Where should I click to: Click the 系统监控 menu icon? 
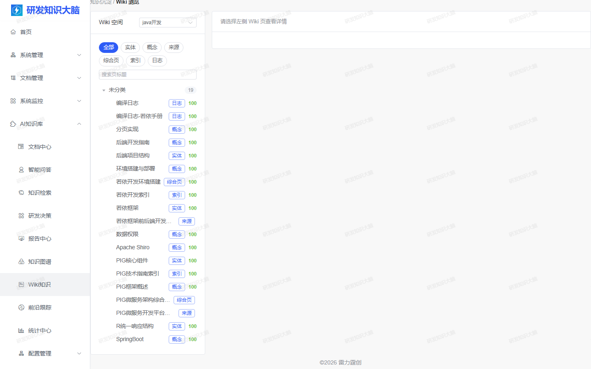tap(13, 101)
